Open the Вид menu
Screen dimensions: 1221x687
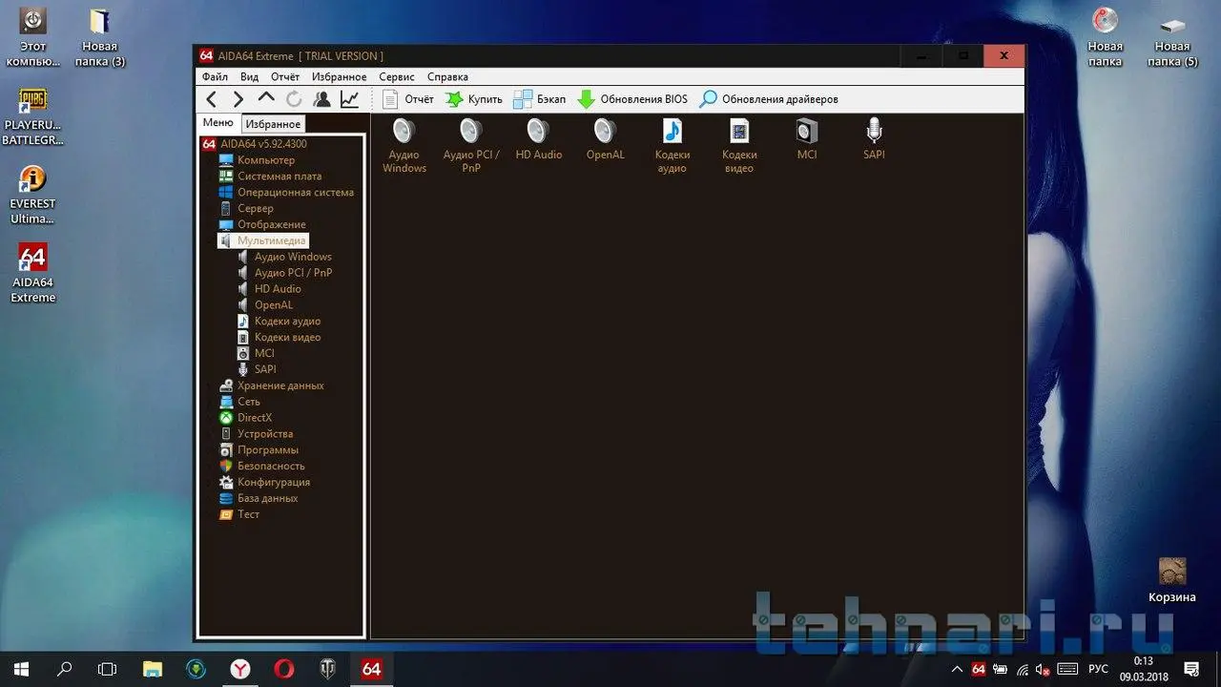tap(249, 76)
